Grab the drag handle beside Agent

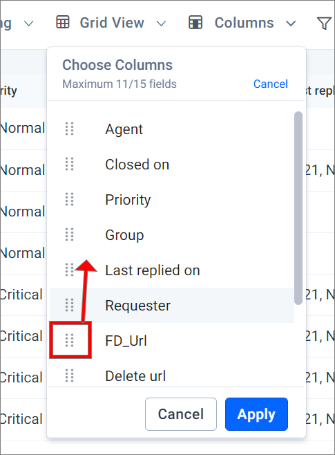click(x=69, y=129)
